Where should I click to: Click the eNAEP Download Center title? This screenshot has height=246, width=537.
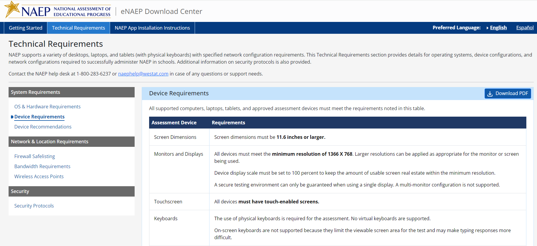pos(161,12)
